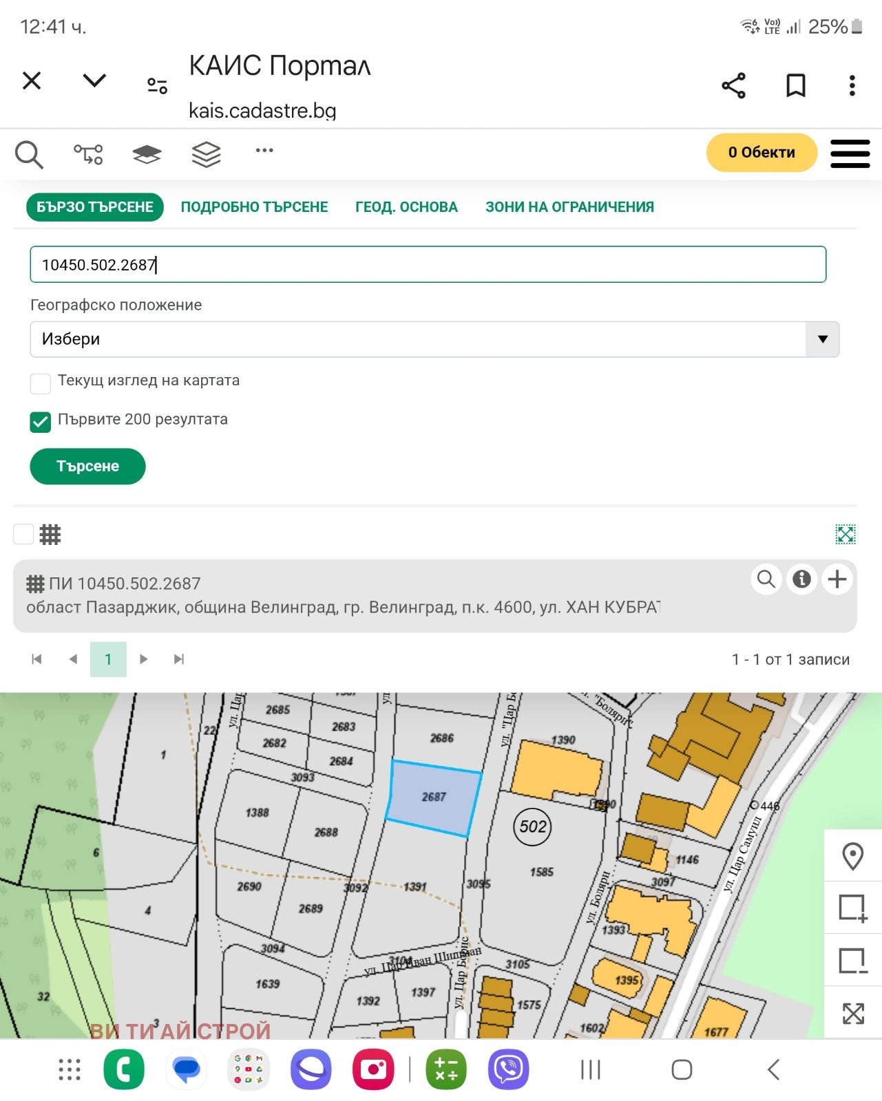Show info for parcel 10450.502.2687
The height and width of the screenshot is (1101, 882).
click(x=801, y=579)
